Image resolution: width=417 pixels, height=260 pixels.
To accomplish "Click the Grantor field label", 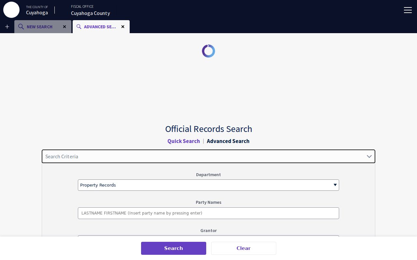I will 208,230.
